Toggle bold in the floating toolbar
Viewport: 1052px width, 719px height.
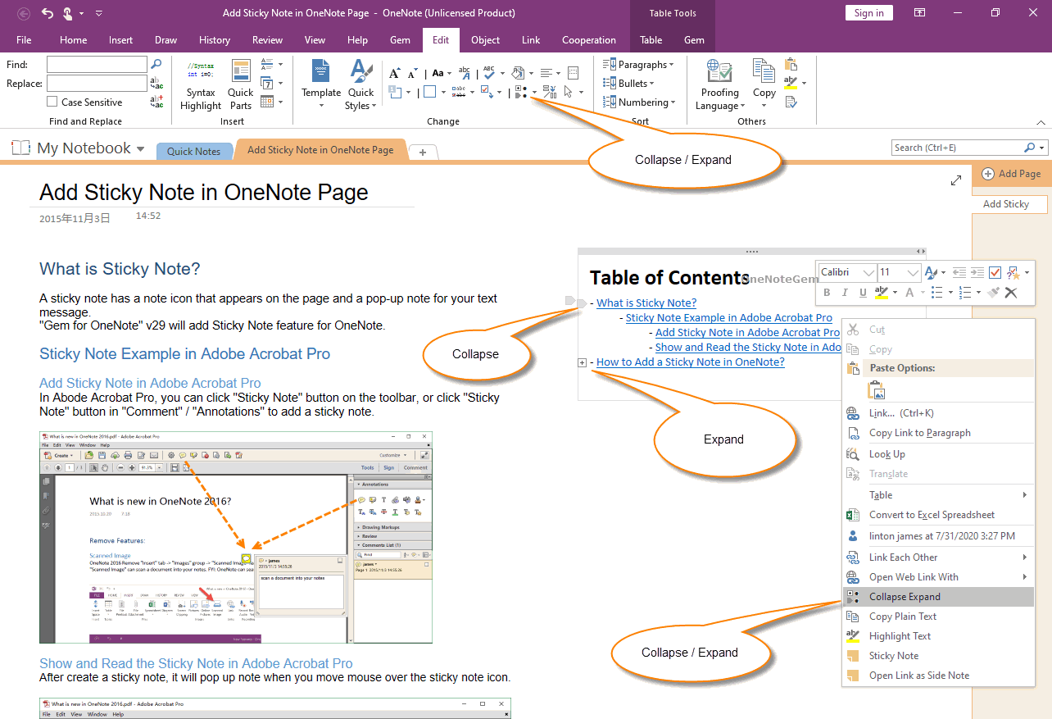point(826,292)
